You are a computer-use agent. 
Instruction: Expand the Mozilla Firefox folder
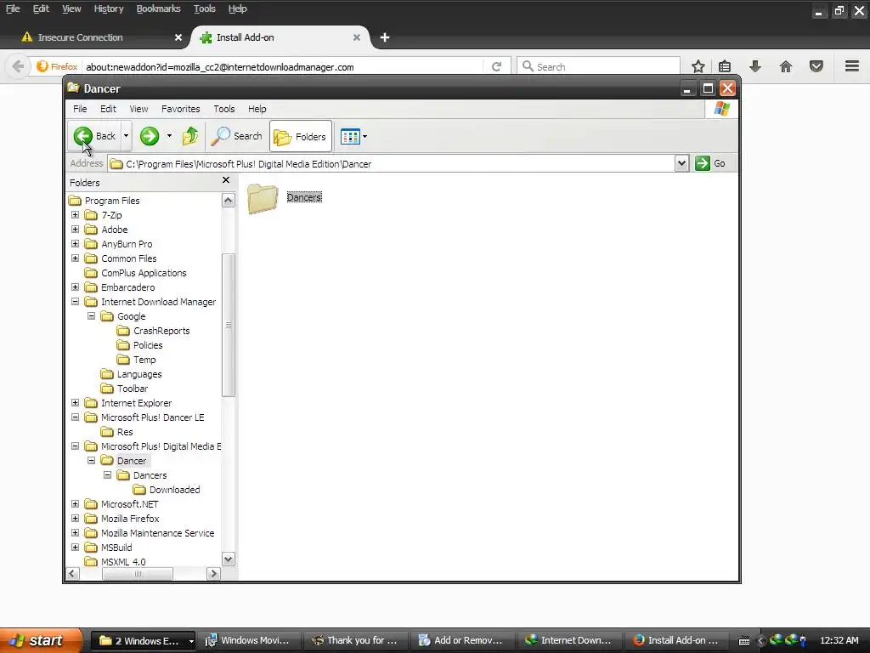tap(75, 518)
